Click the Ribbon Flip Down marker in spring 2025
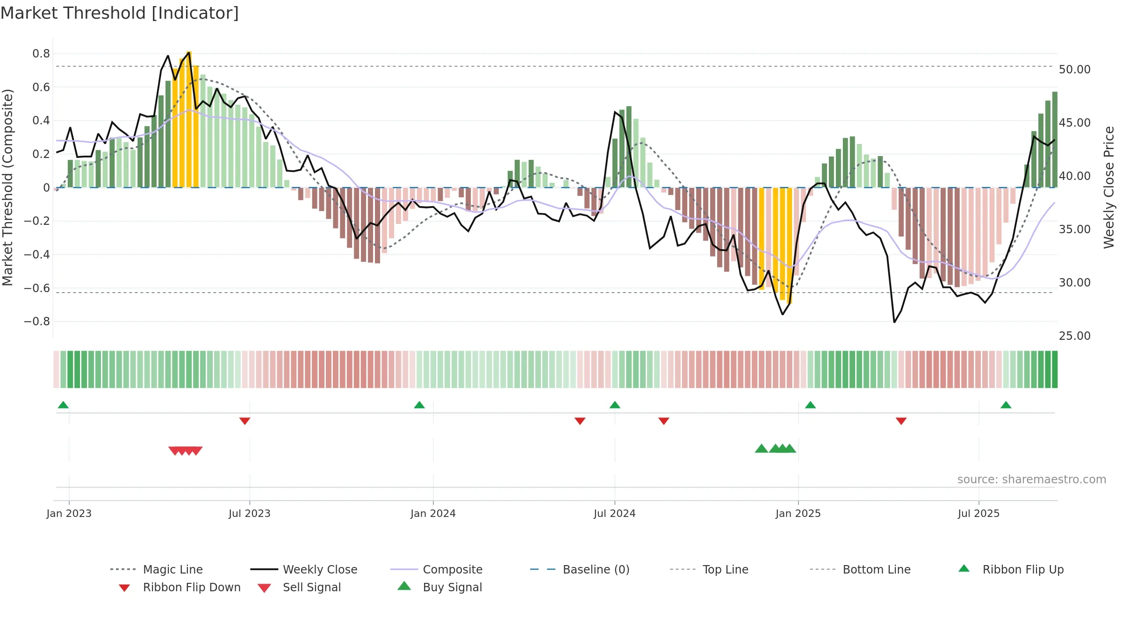The image size is (1122, 631). click(x=901, y=421)
